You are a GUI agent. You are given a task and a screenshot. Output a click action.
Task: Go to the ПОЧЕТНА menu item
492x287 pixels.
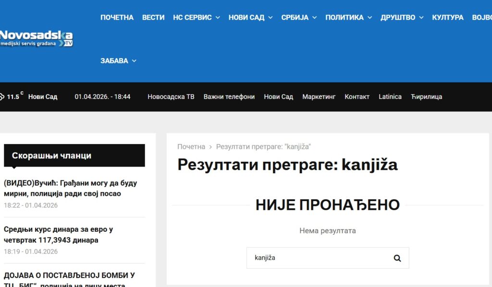coord(117,17)
